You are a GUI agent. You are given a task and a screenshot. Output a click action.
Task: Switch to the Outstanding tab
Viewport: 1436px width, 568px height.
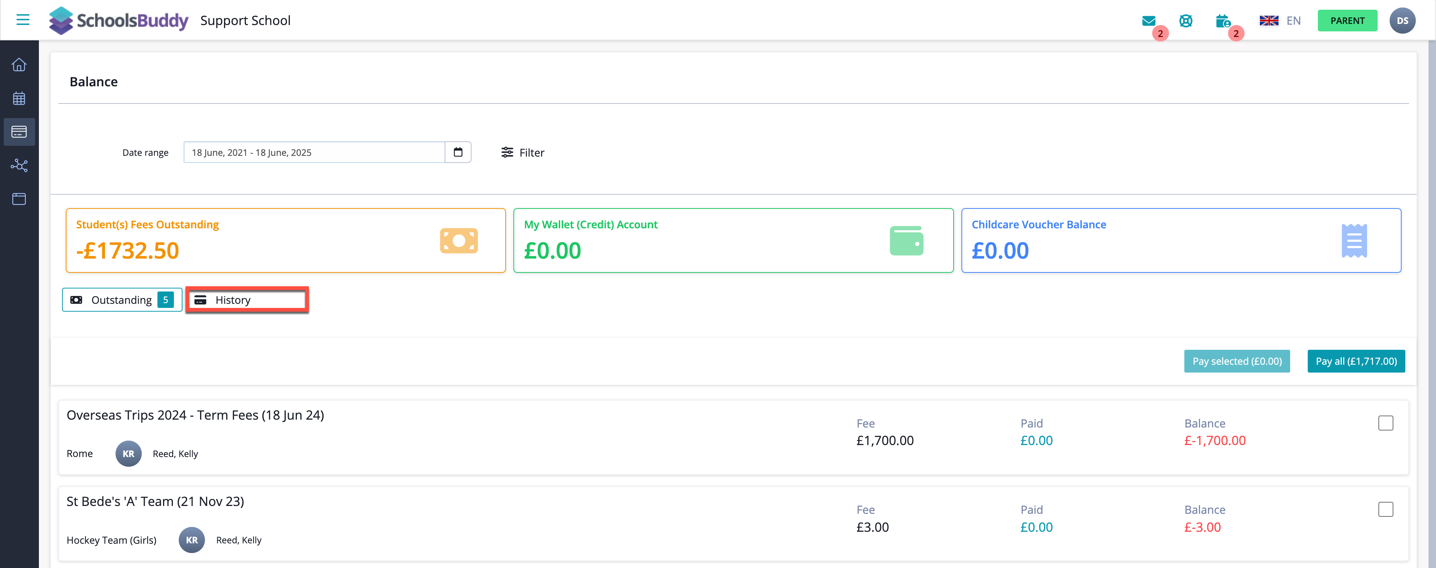[x=122, y=300]
